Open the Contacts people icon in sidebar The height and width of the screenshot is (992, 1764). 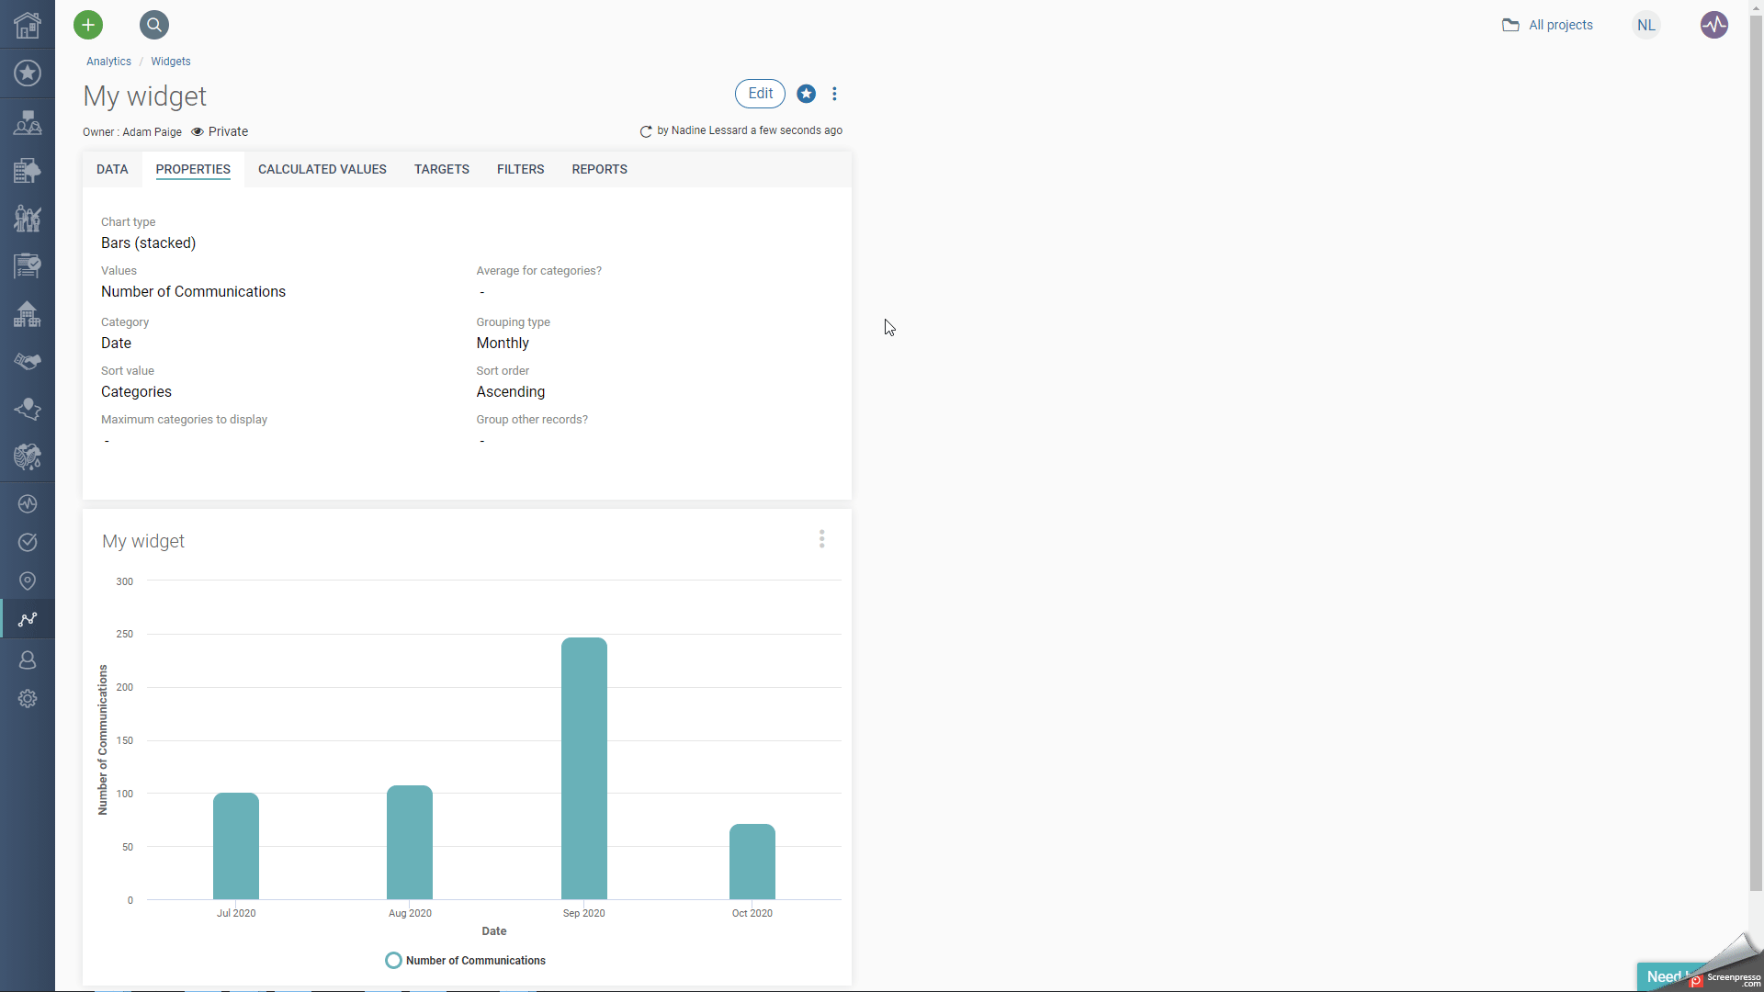(27, 122)
